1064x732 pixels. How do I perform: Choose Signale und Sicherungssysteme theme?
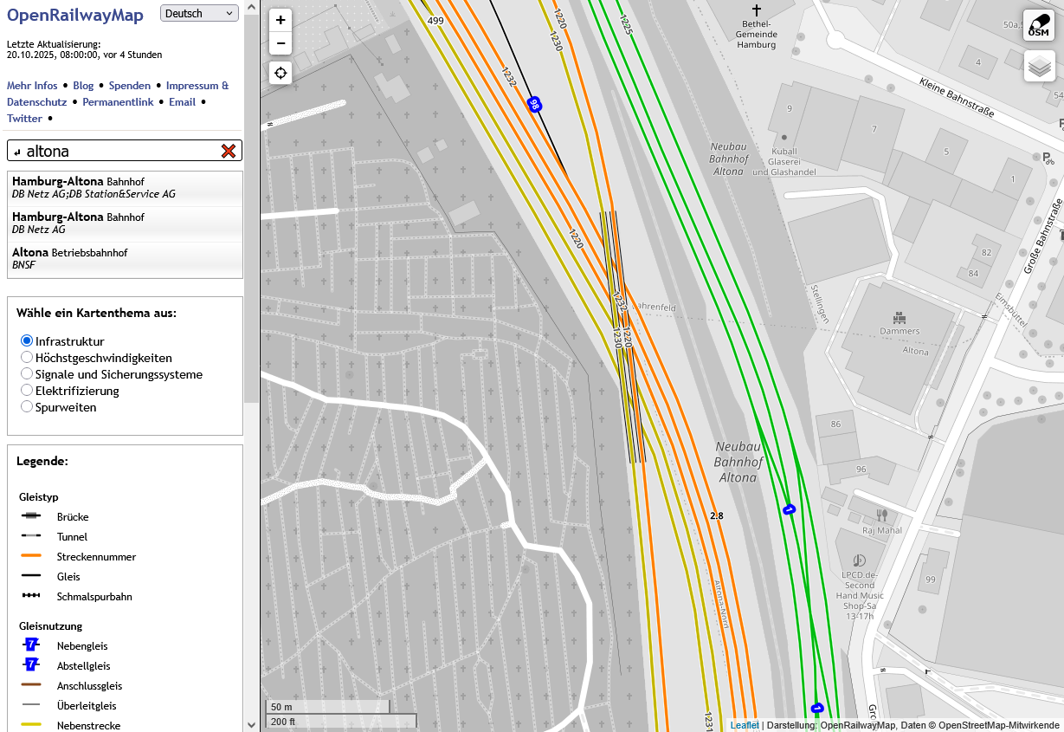[27, 374]
